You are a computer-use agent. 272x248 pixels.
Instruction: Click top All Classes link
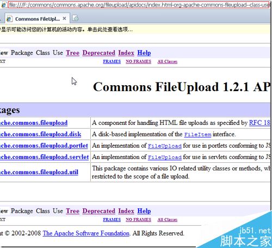168,61
